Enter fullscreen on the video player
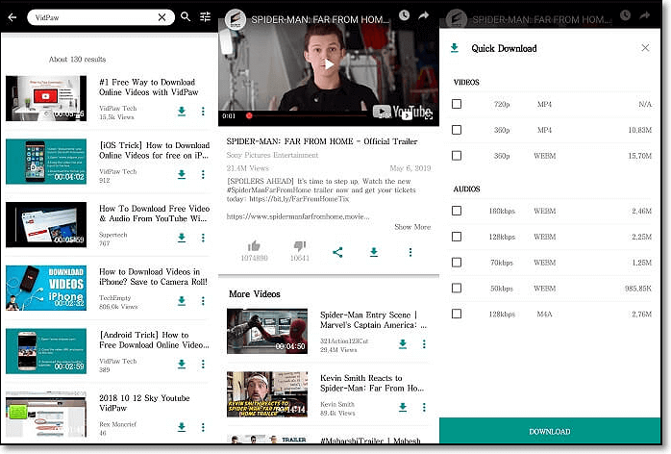 tap(429, 115)
